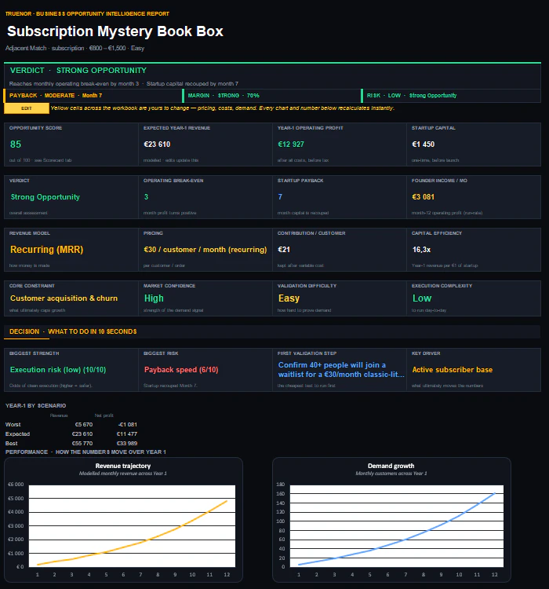549x589 pixels.
Task: Click the Adjacent Match subscription subtitle line
Action: [75, 48]
